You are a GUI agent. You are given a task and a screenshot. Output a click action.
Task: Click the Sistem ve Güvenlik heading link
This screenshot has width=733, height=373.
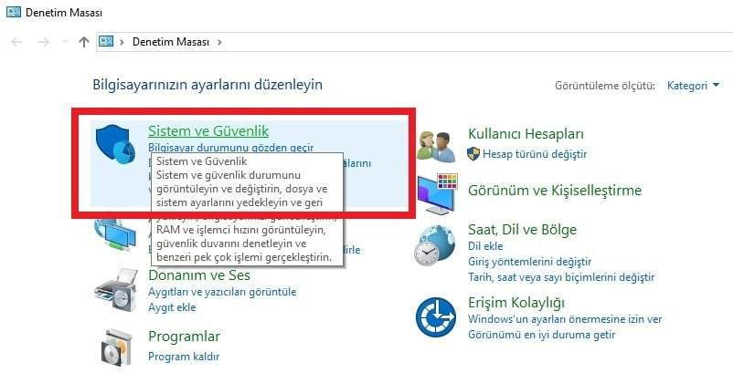(x=208, y=131)
